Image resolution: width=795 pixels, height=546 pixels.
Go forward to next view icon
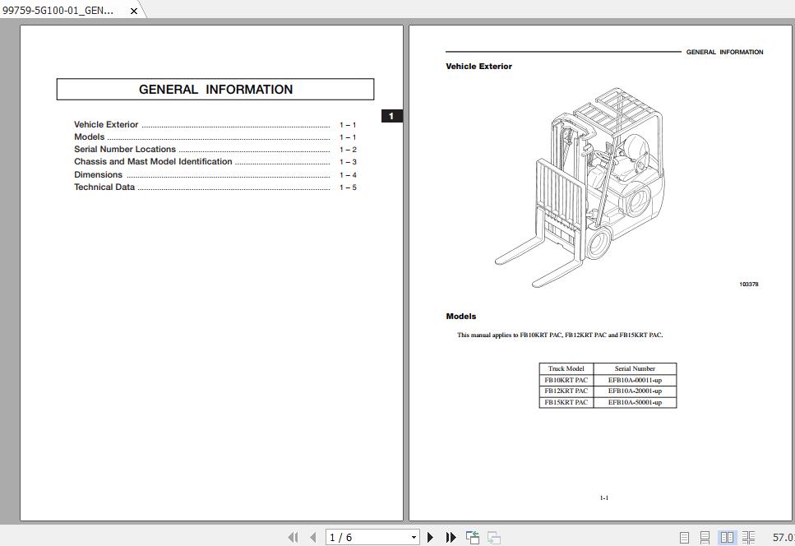493,537
